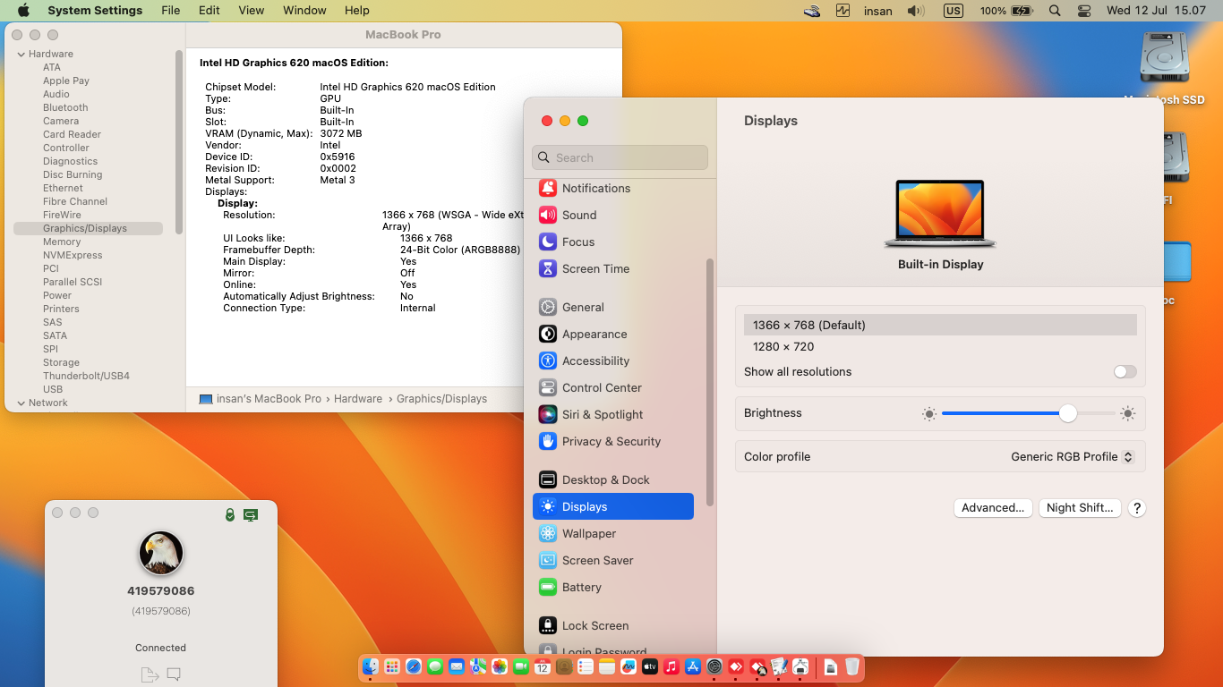
Task: Select 1366 × 768 (Default) resolution
Action: 940,325
